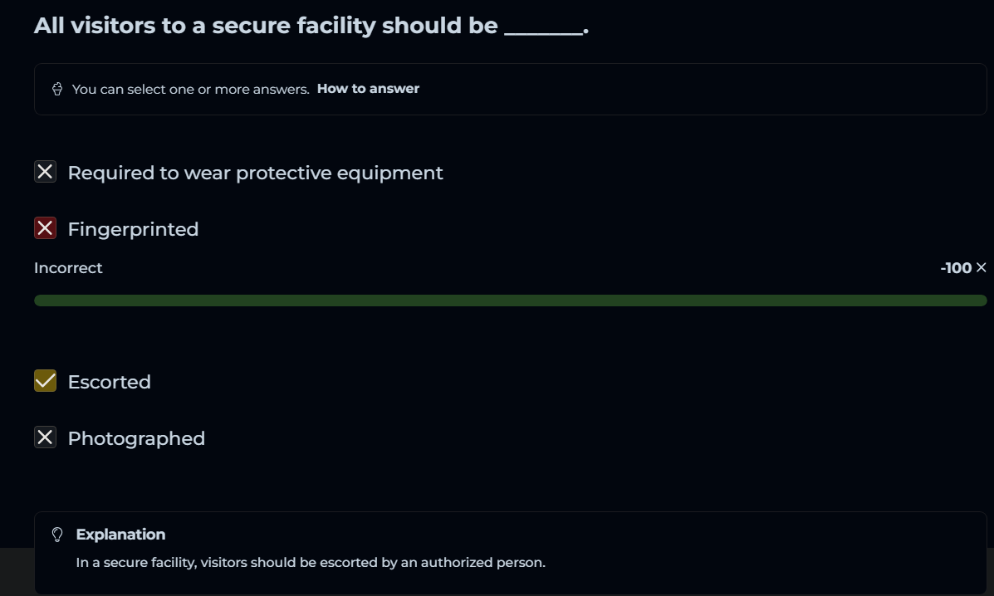Dismiss the Incorrect feedback with the X icon
The width and height of the screenshot is (994, 596).
982,267
